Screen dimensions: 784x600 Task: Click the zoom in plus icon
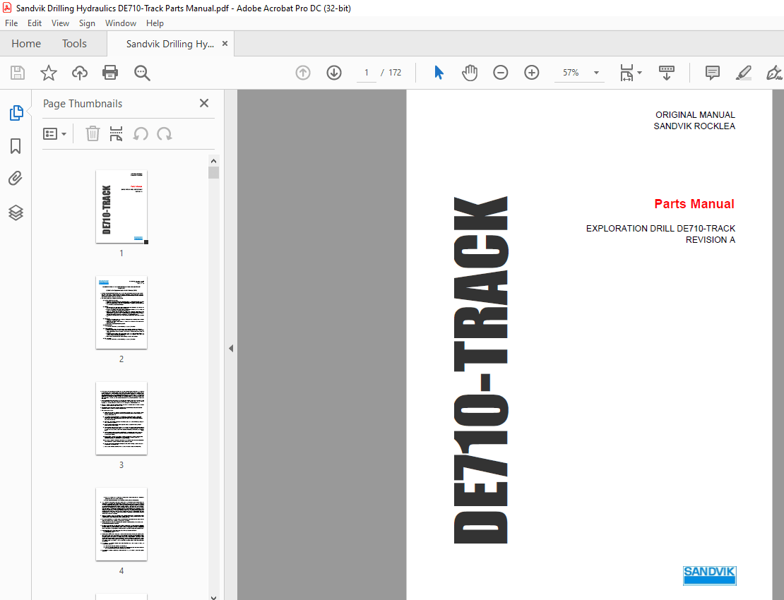(x=532, y=73)
